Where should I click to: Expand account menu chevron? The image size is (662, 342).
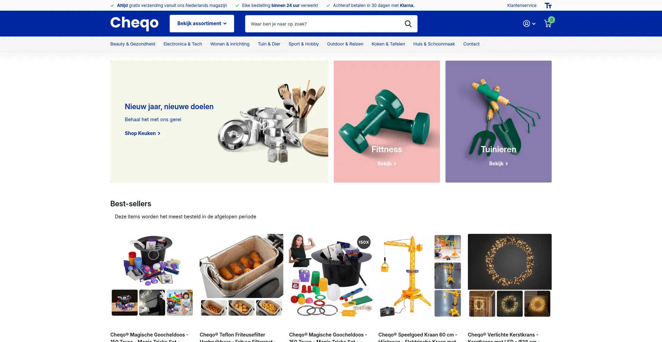pos(534,24)
